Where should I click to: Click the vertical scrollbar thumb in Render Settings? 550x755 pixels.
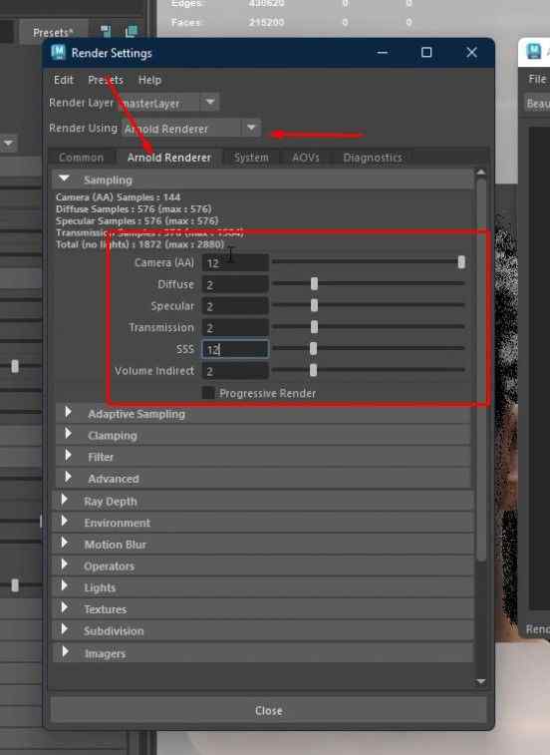tap(480, 370)
